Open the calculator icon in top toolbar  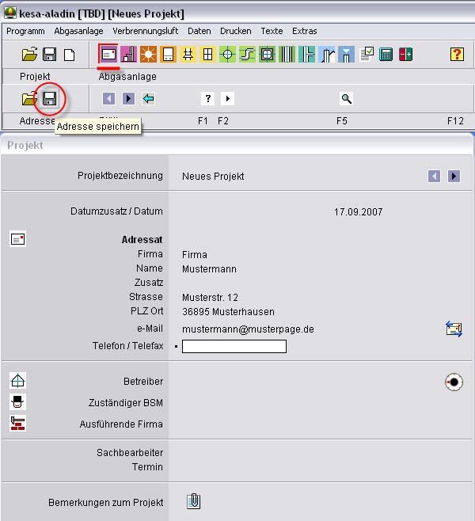pos(386,55)
